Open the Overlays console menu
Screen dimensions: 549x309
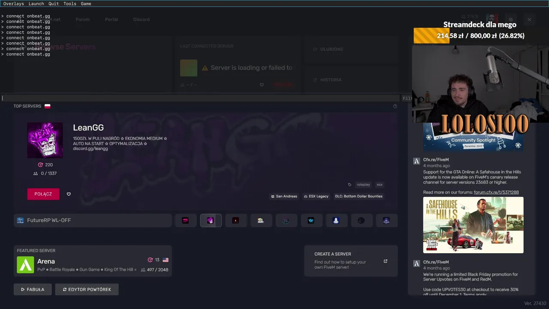[13, 3]
